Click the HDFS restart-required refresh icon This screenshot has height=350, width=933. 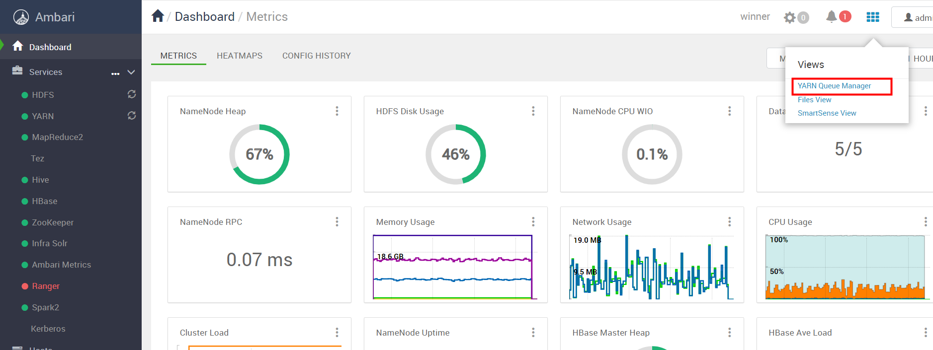pyautogui.click(x=132, y=94)
